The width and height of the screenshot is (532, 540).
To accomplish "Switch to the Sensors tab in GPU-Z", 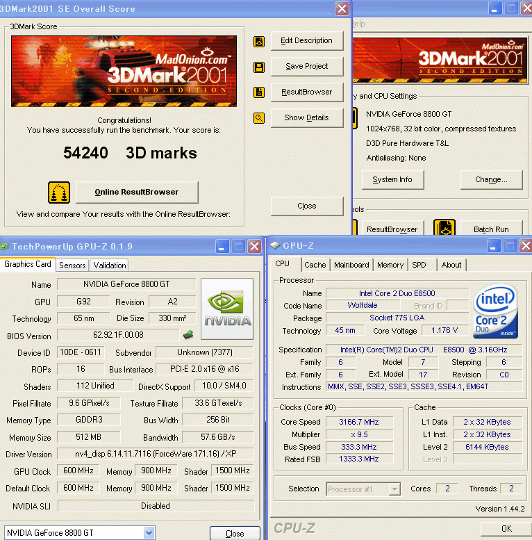I will (72, 265).
